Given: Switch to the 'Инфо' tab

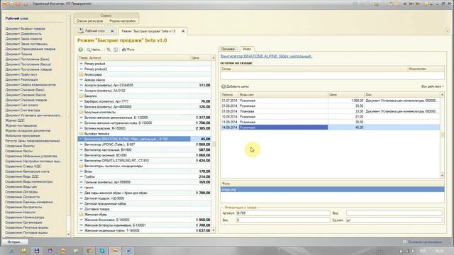Looking at the screenshot, I should 247,49.
